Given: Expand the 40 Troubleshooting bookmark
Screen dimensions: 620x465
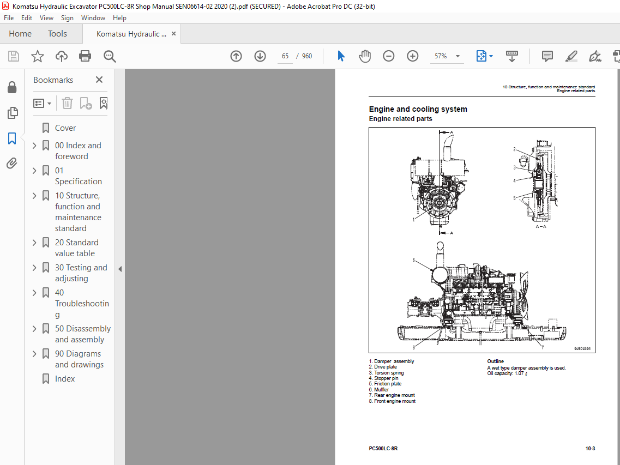Looking at the screenshot, I should pos(34,293).
